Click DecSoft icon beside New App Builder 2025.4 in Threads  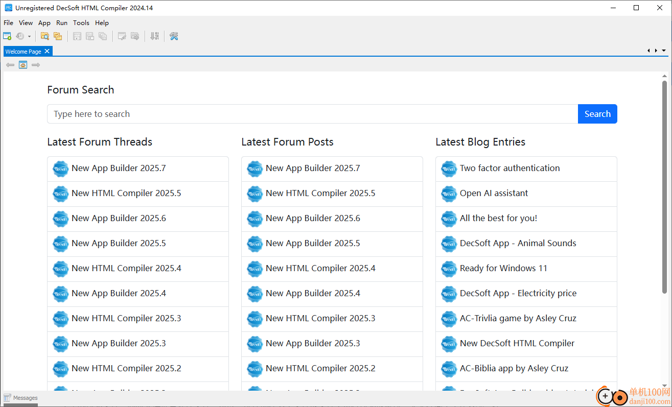pos(60,294)
